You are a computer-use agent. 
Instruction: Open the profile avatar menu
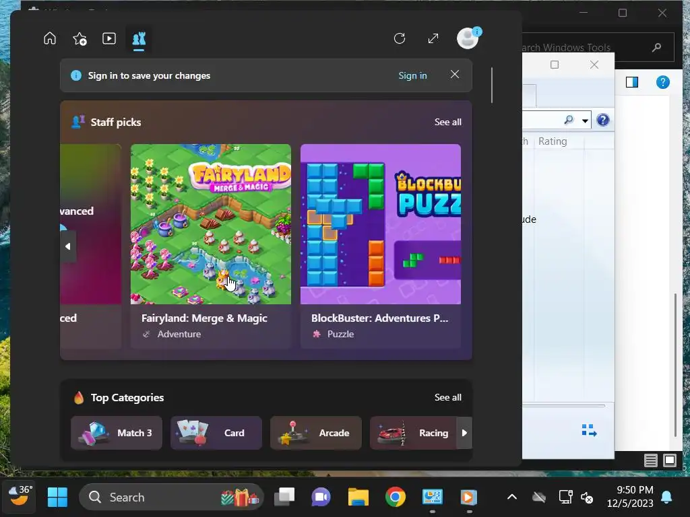click(x=468, y=38)
